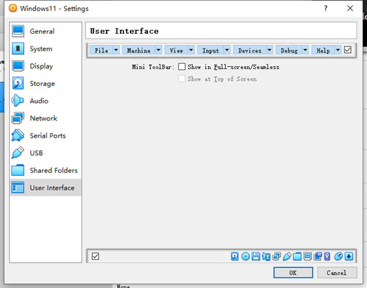Toggle the Machine menu button

[x=139, y=50]
